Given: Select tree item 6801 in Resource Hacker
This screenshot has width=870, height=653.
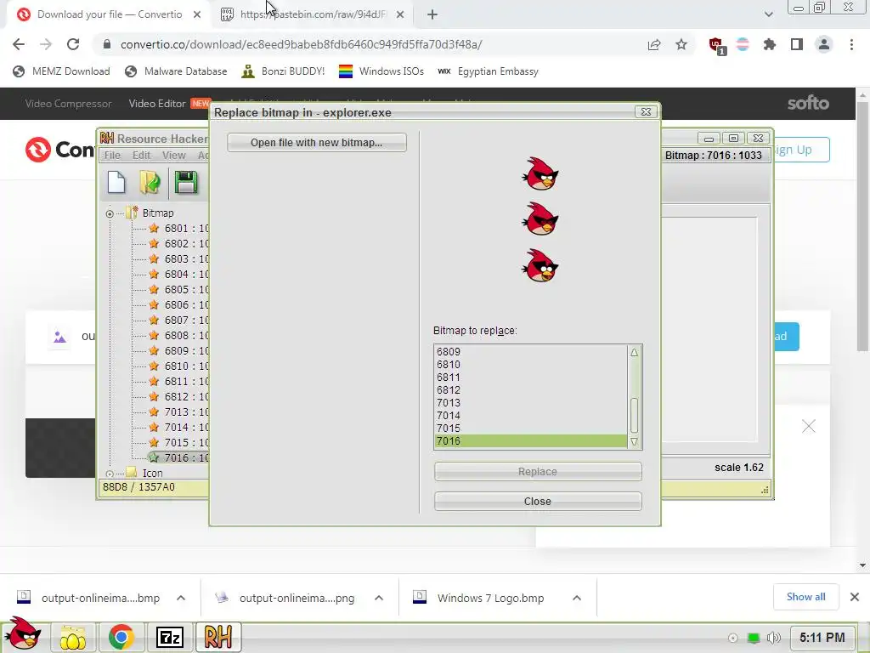Looking at the screenshot, I should tap(186, 228).
